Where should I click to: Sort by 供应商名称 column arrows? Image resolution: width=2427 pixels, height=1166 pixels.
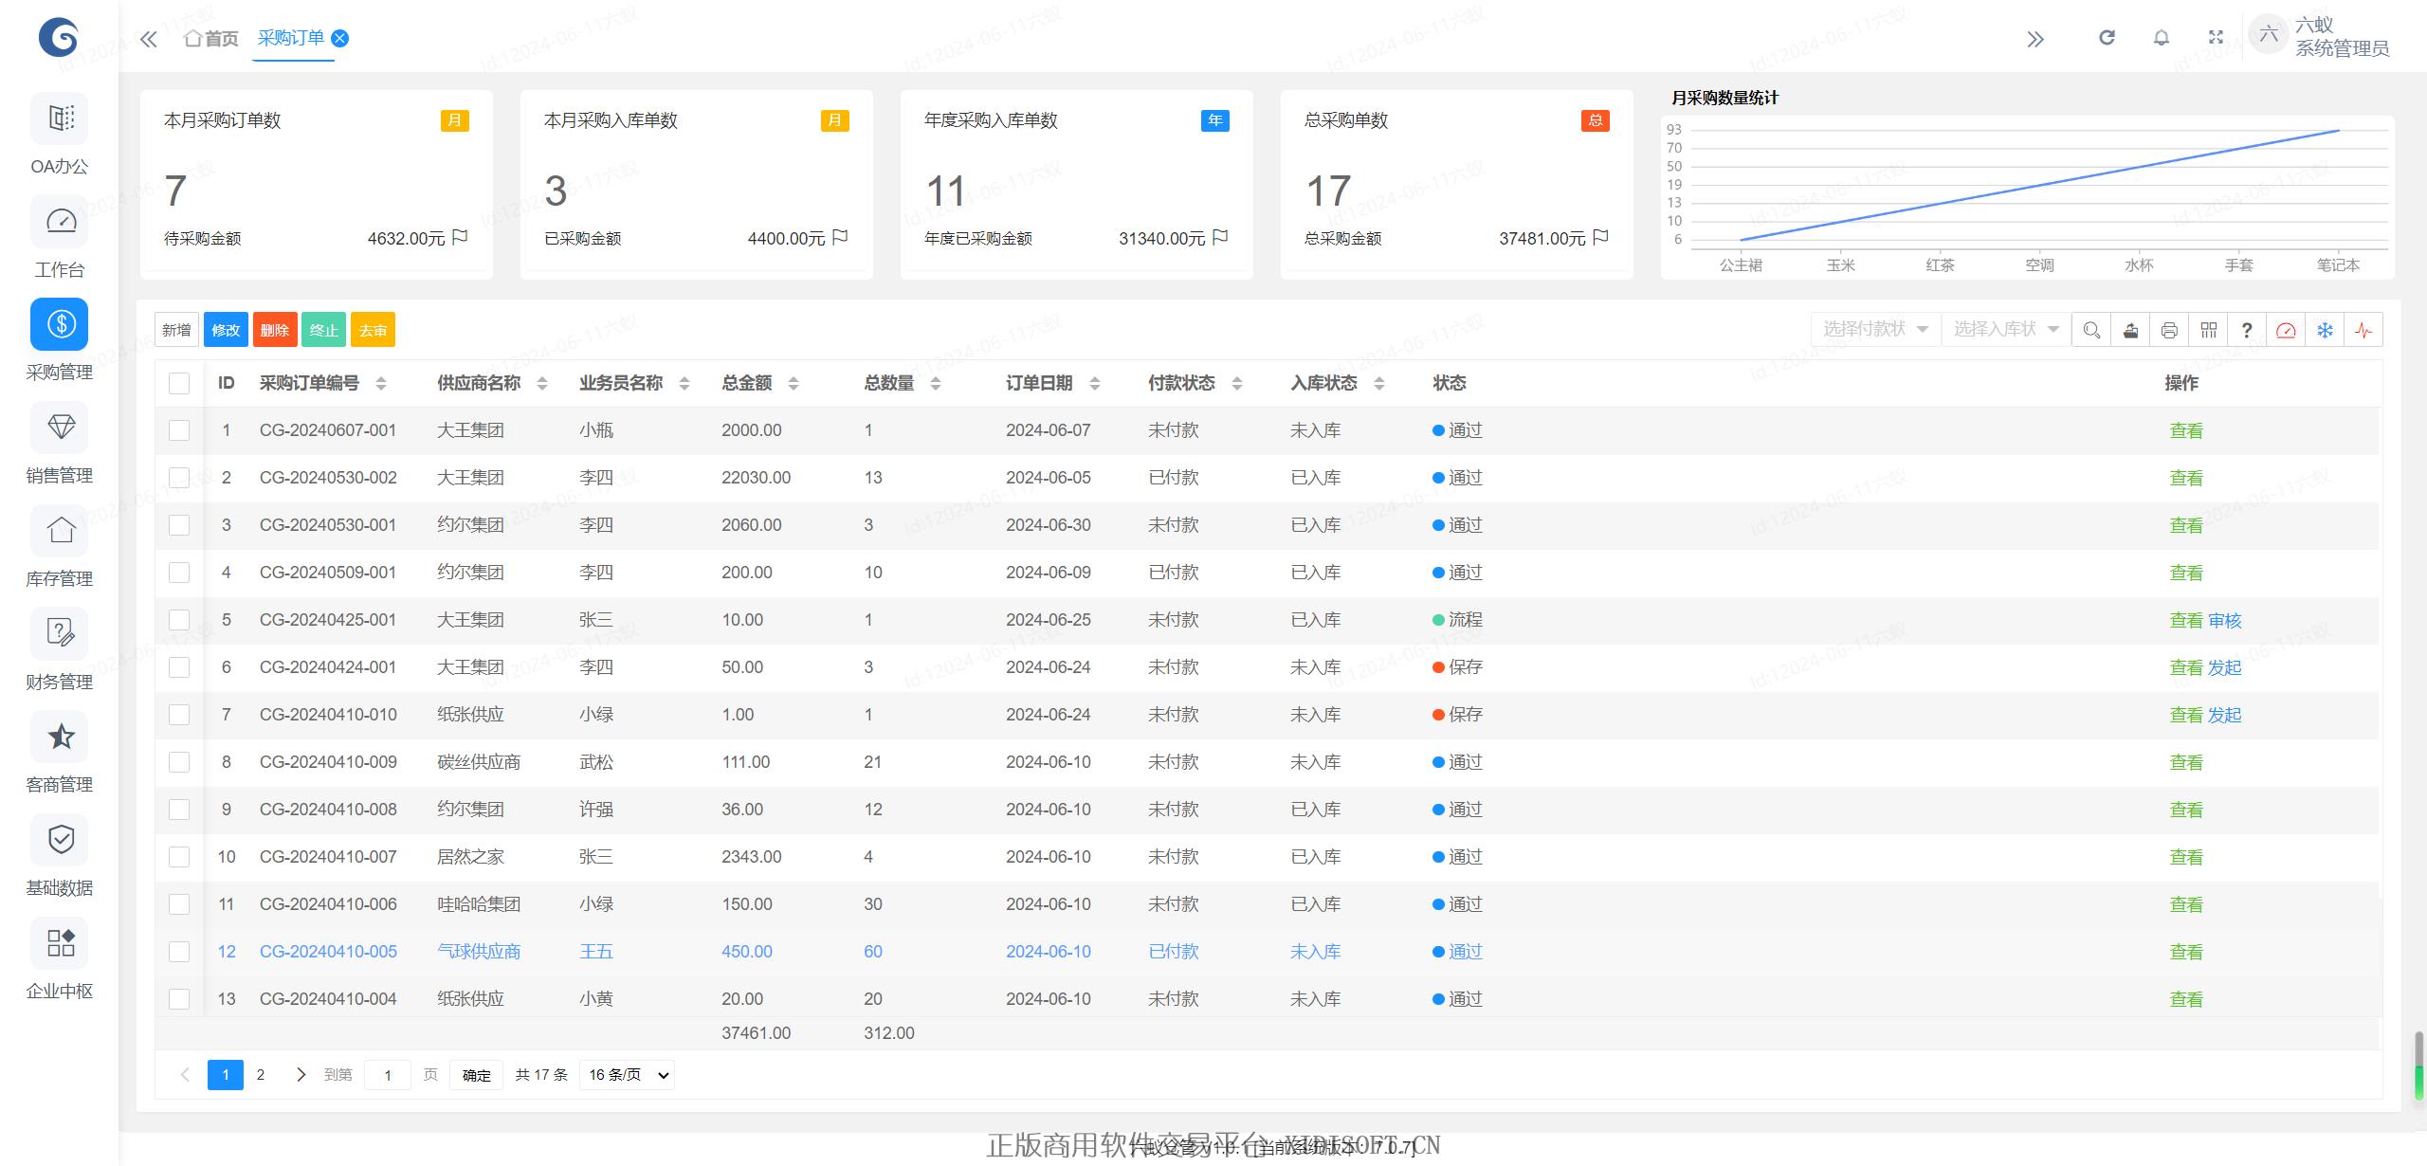pyautogui.click(x=542, y=384)
